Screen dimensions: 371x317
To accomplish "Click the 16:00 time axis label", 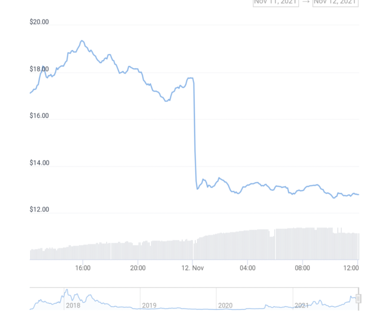I will (83, 268).
